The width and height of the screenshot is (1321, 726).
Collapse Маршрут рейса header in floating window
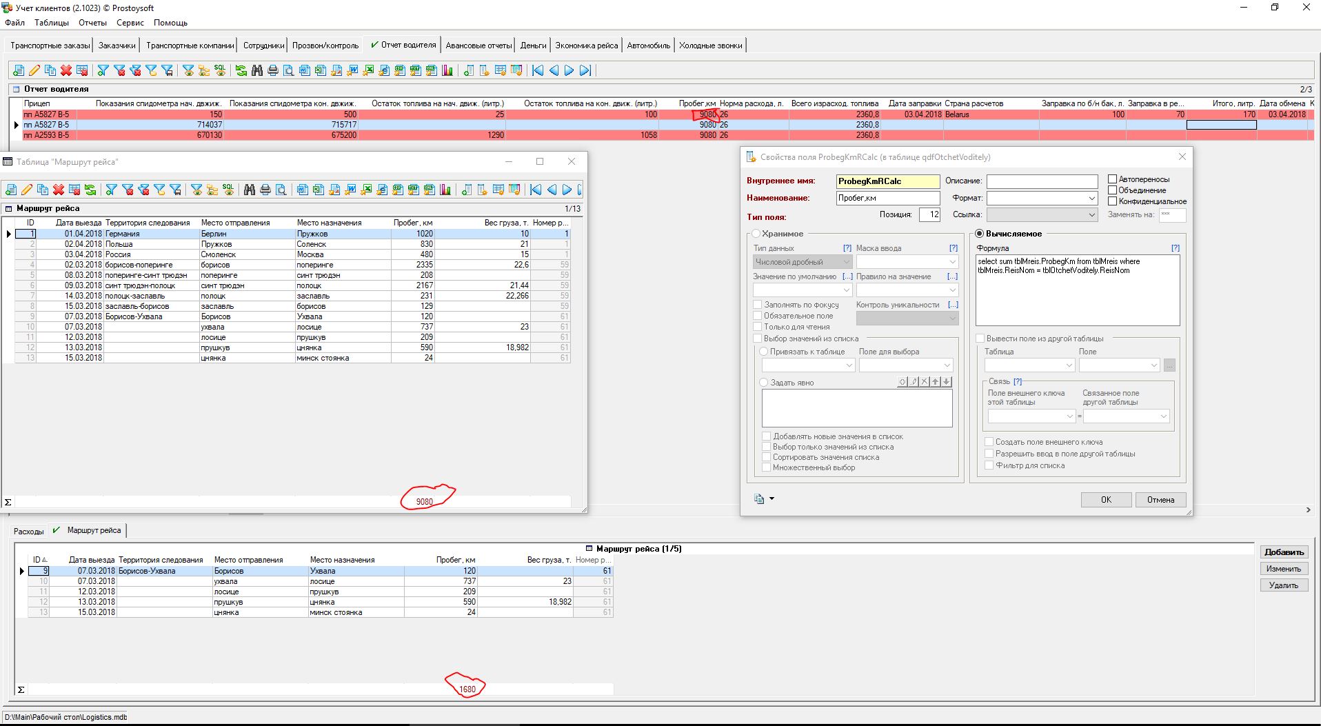[9, 208]
